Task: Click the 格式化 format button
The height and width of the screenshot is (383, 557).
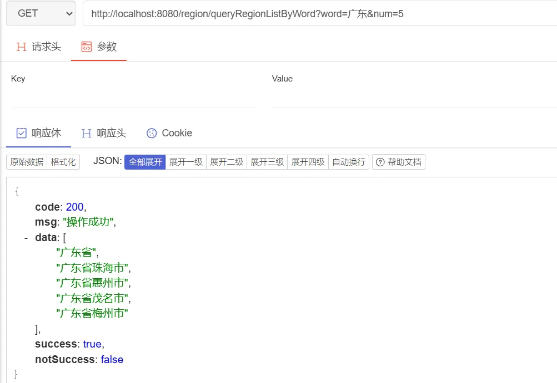Action: (63, 162)
